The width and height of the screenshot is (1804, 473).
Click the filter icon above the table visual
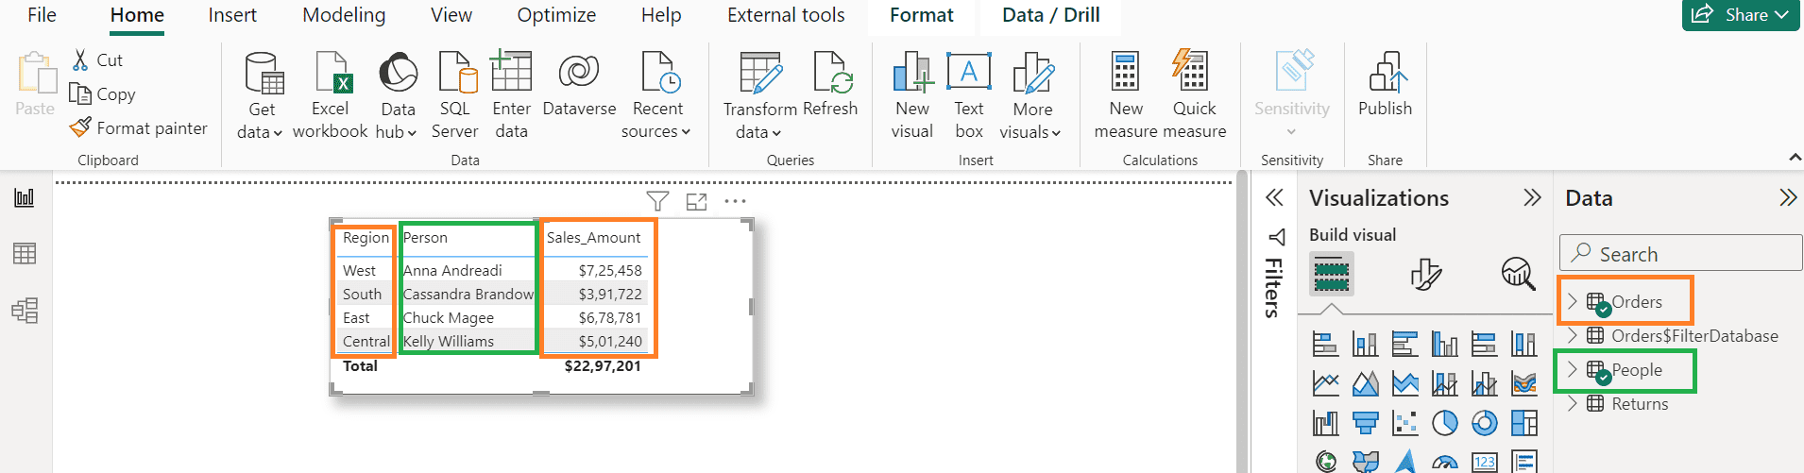tap(657, 201)
